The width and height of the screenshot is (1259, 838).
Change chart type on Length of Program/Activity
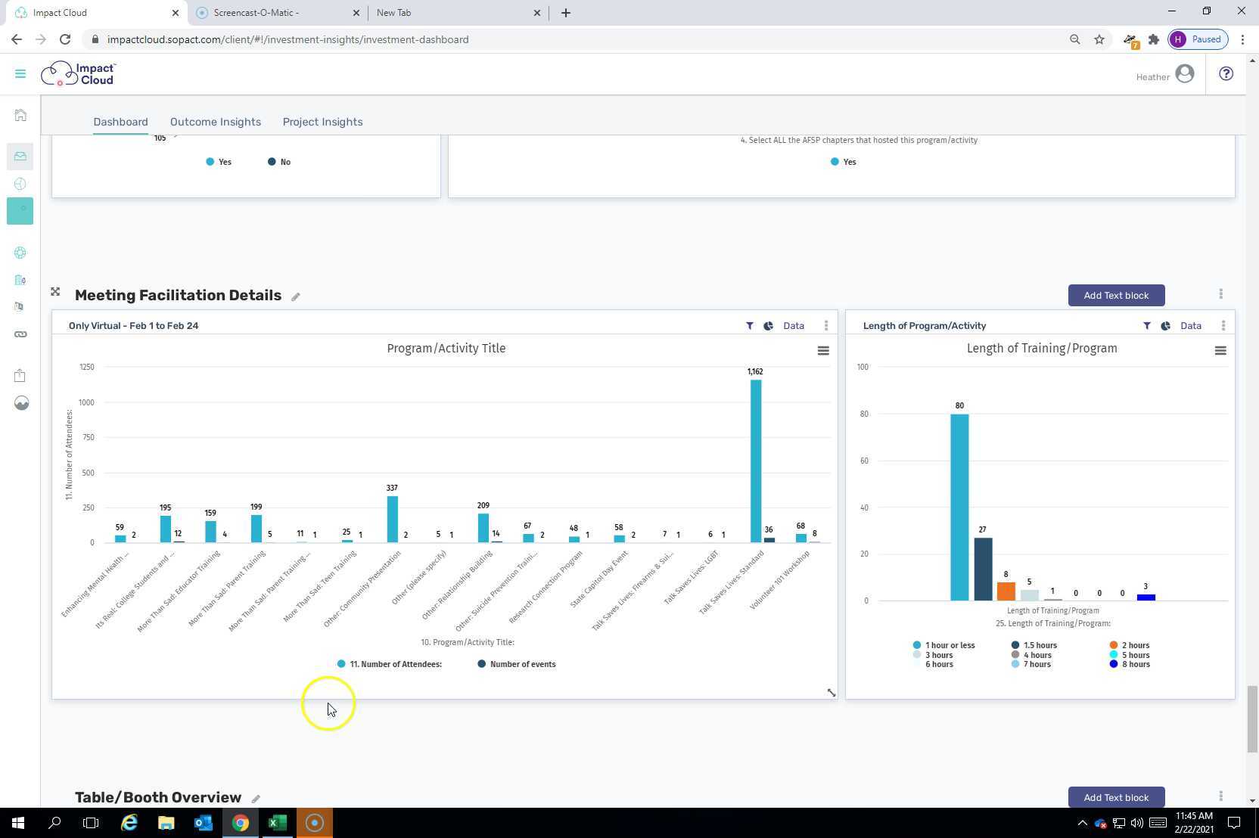pos(1165,326)
